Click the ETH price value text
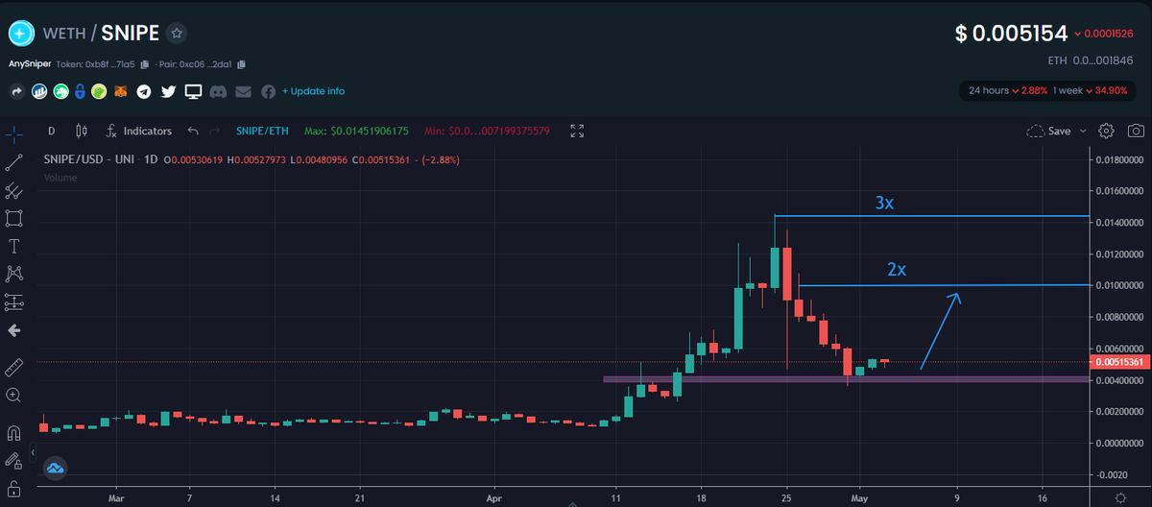1152x507 pixels. coord(1091,60)
